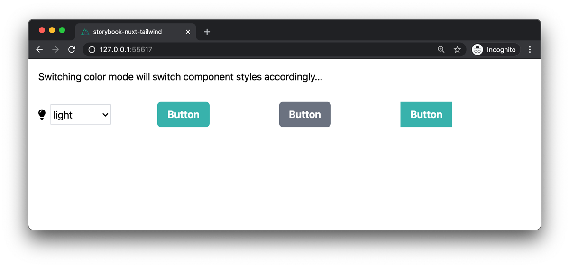Click the yellow minimize window button
This screenshot has width=569, height=267.
click(52, 30)
